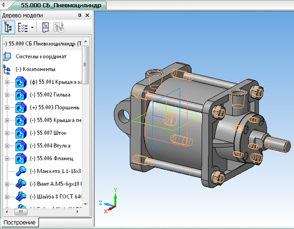Expand the 55.004 Втулка component
Image resolution: width=294 pixels, height=229 pixels.
[7, 146]
